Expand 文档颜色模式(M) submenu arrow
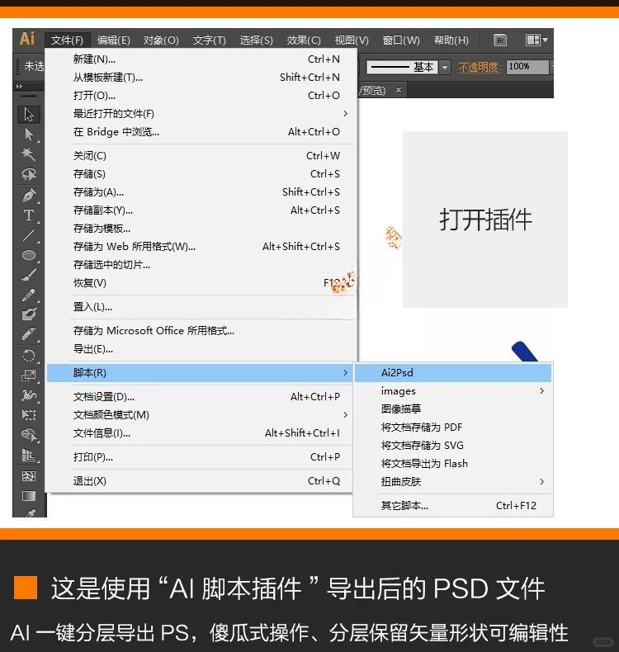619x652 pixels. (x=345, y=415)
